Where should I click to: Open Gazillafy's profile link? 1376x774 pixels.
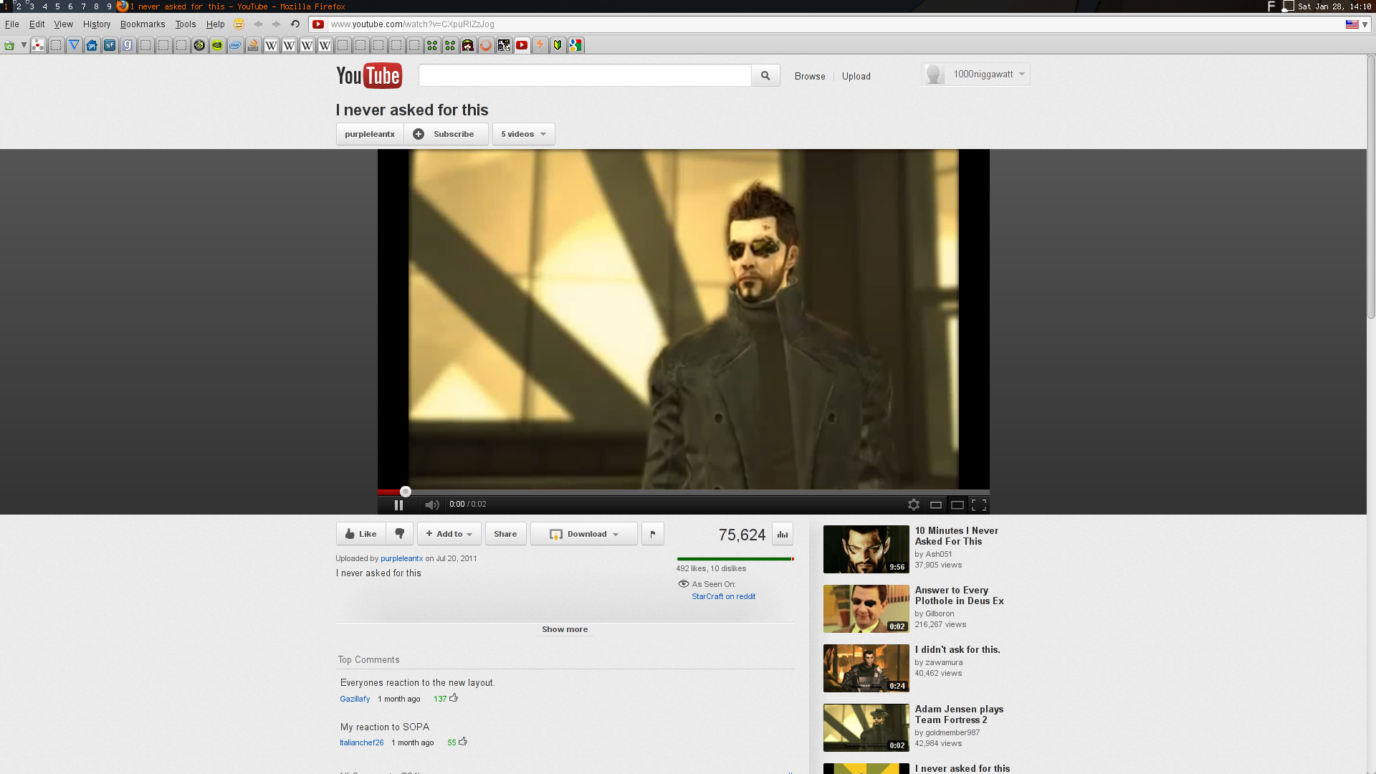(x=355, y=699)
